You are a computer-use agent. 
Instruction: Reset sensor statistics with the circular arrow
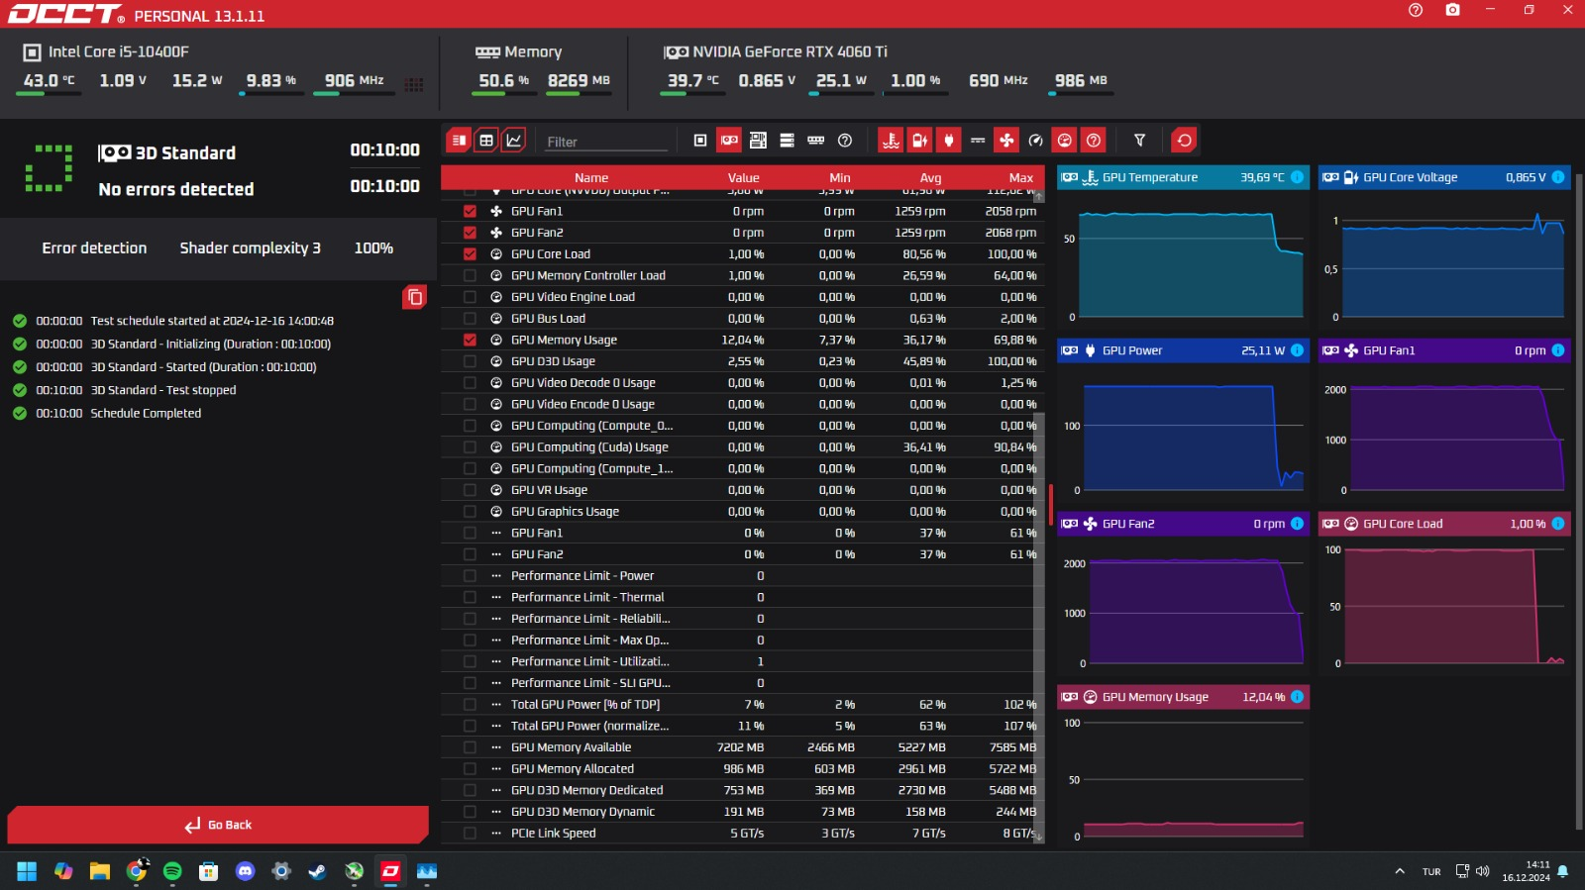click(x=1184, y=141)
